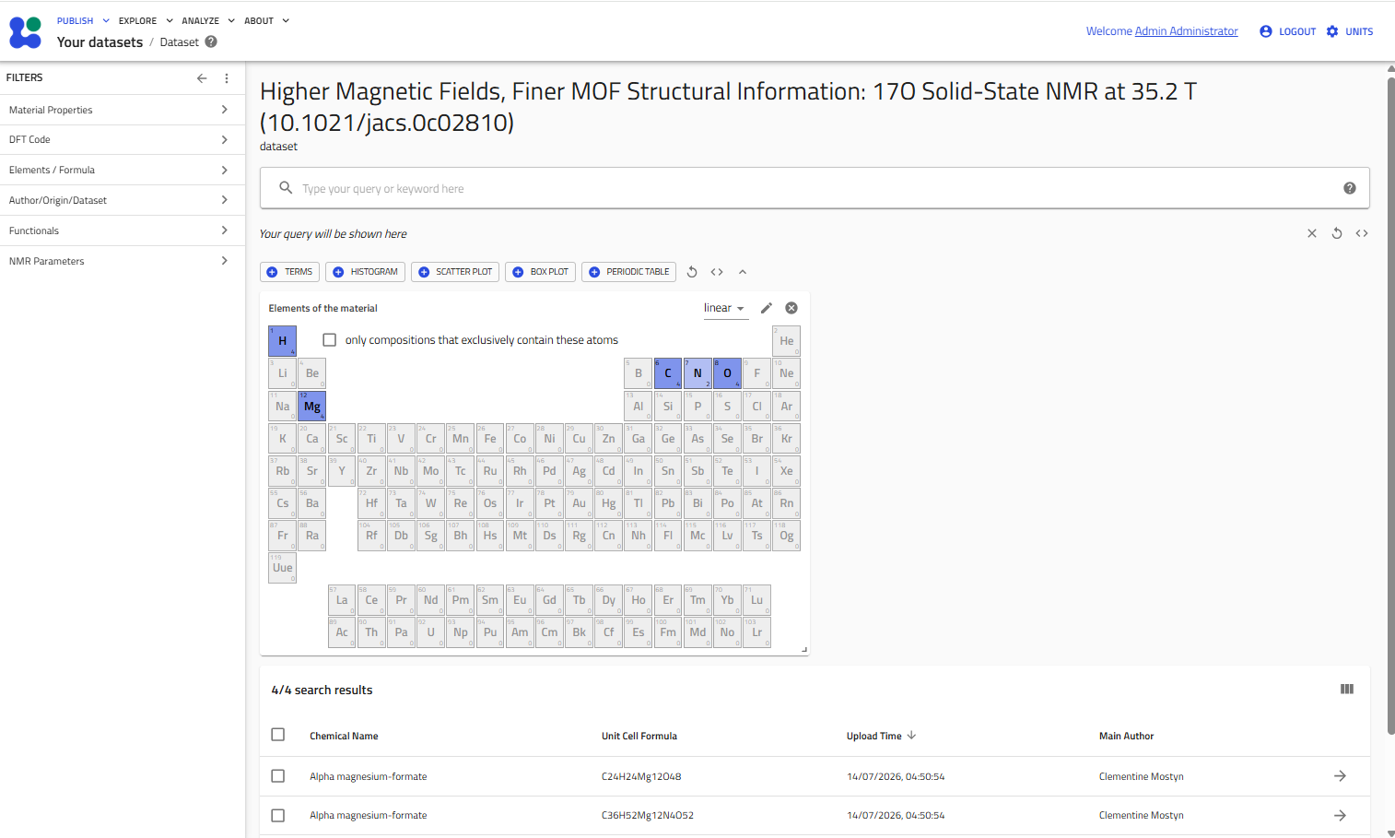Open linear scale dropdown
This screenshot has height=838, width=1395.
pyautogui.click(x=725, y=309)
